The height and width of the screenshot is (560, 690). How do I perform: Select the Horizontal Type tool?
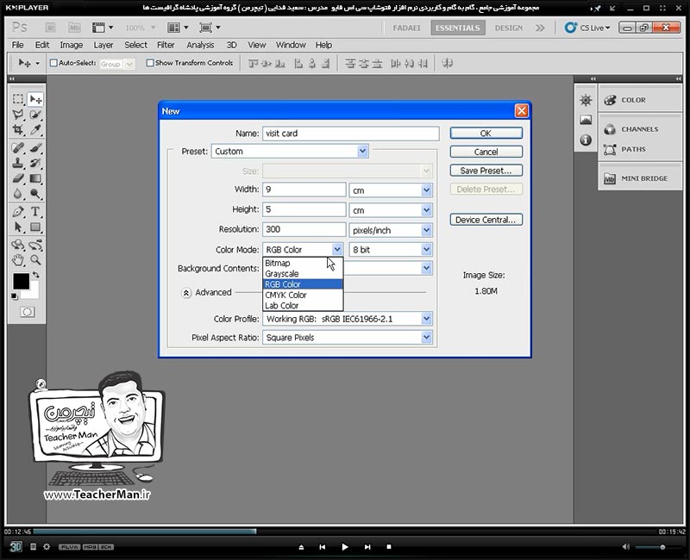tap(35, 212)
